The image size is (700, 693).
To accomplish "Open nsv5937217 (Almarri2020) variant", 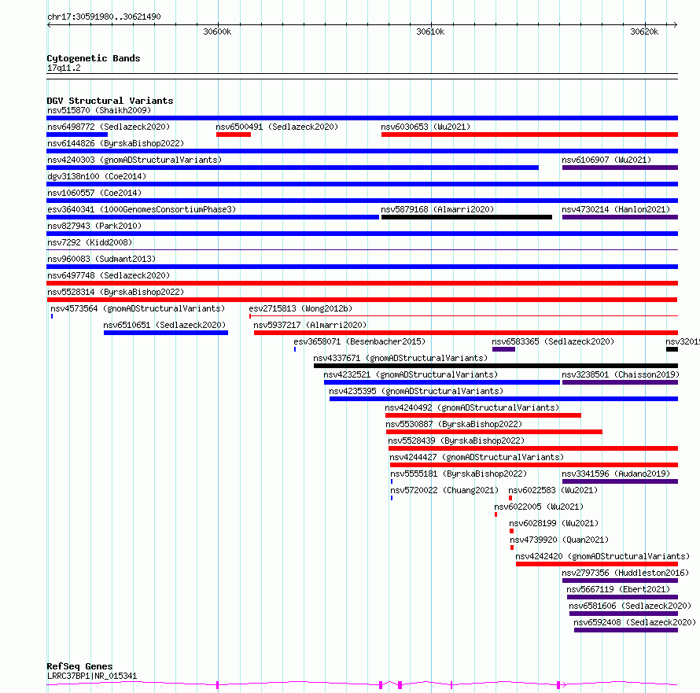I will [466, 333].
